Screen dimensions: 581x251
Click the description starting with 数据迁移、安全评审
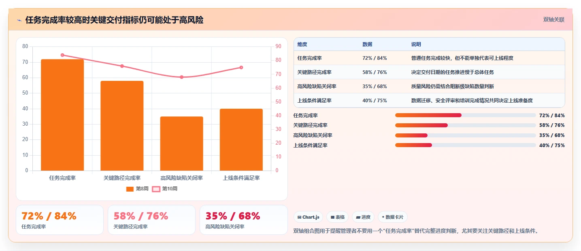pos(472,101)
